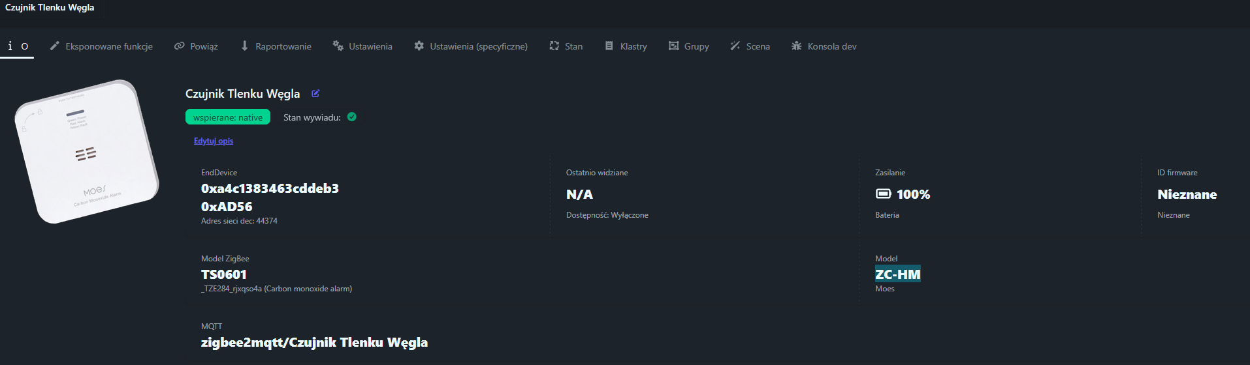The image size is (1250, 365).
Task: Open the Raportowanie tab
Action: [276, 46]
